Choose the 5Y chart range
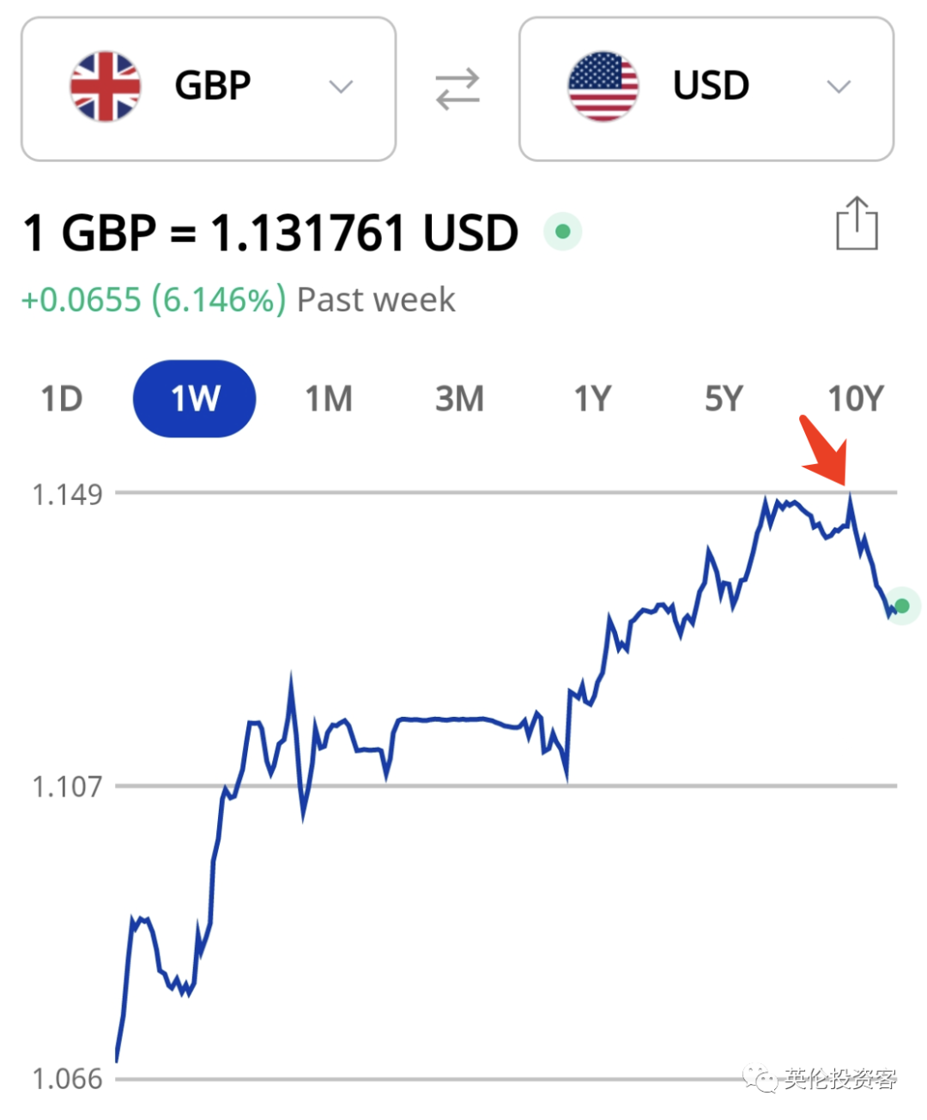 click(724, 399)
